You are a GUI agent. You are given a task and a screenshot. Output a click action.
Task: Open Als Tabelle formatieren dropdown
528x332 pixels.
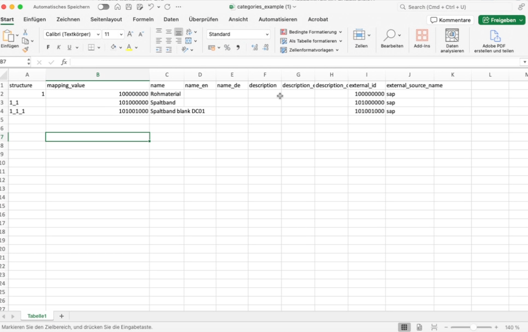(x=311, y=41)
